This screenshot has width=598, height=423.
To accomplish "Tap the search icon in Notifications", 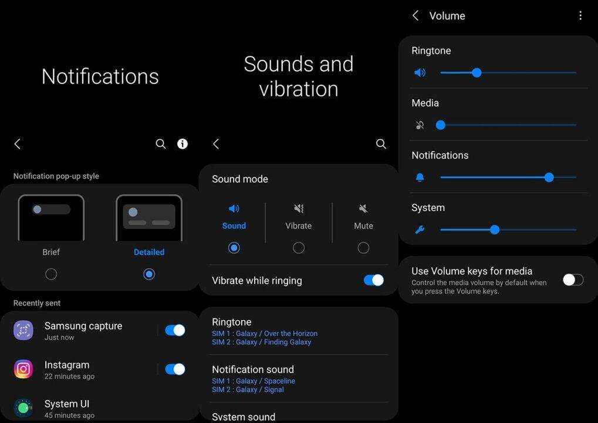I will point(160,144).
